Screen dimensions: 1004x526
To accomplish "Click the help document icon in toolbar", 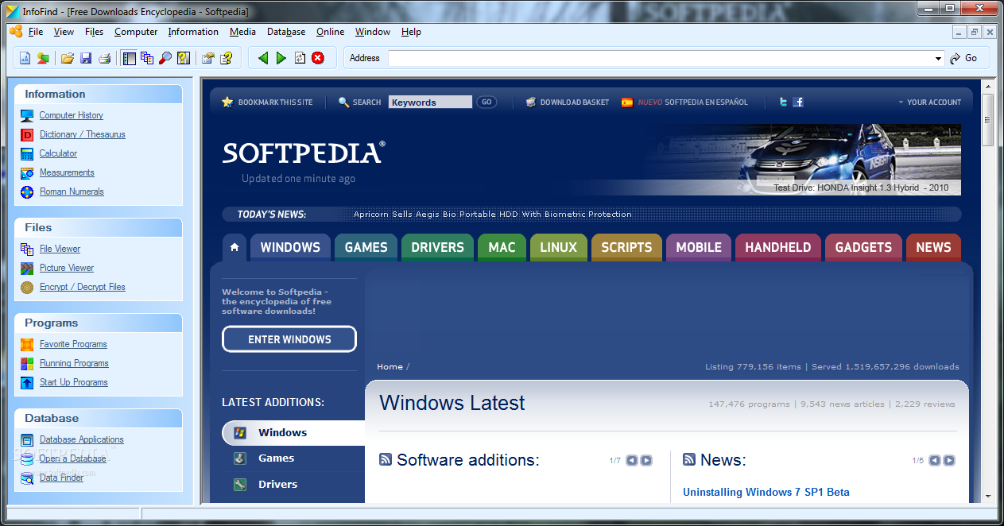I will pyautogui.click(x=227, y=58).
